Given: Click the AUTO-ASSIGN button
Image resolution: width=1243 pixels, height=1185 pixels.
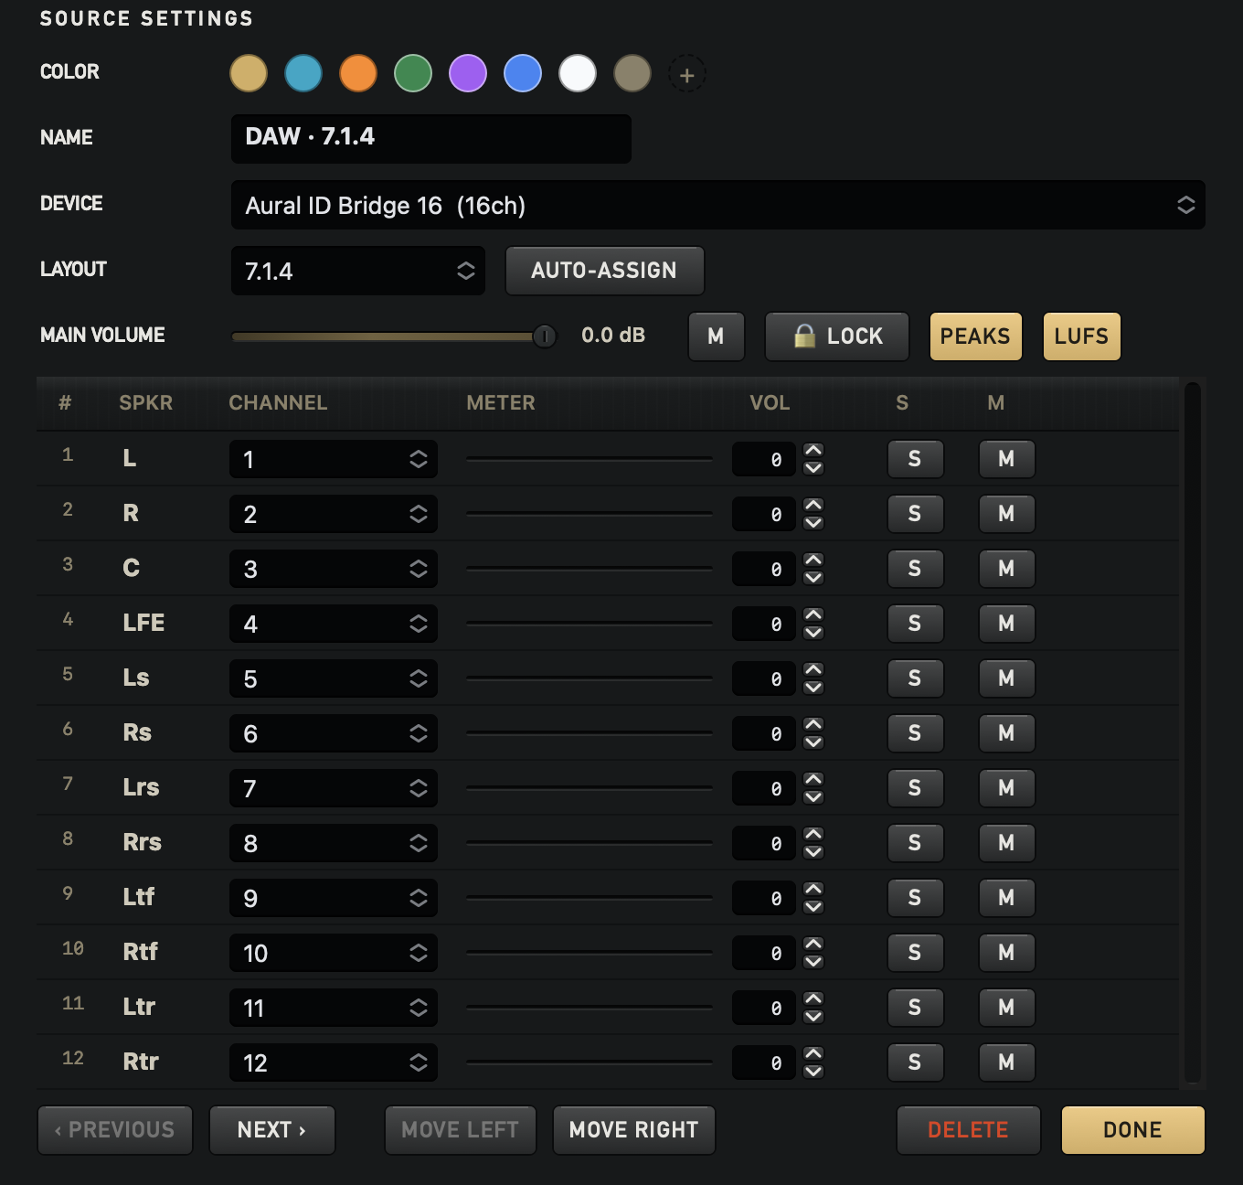Looking at the screenshot, I should (604, 271).
